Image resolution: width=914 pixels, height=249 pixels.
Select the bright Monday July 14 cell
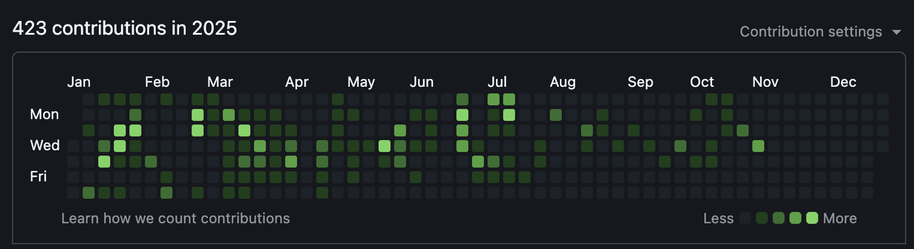pyautogui.click(x=509, y=114)
